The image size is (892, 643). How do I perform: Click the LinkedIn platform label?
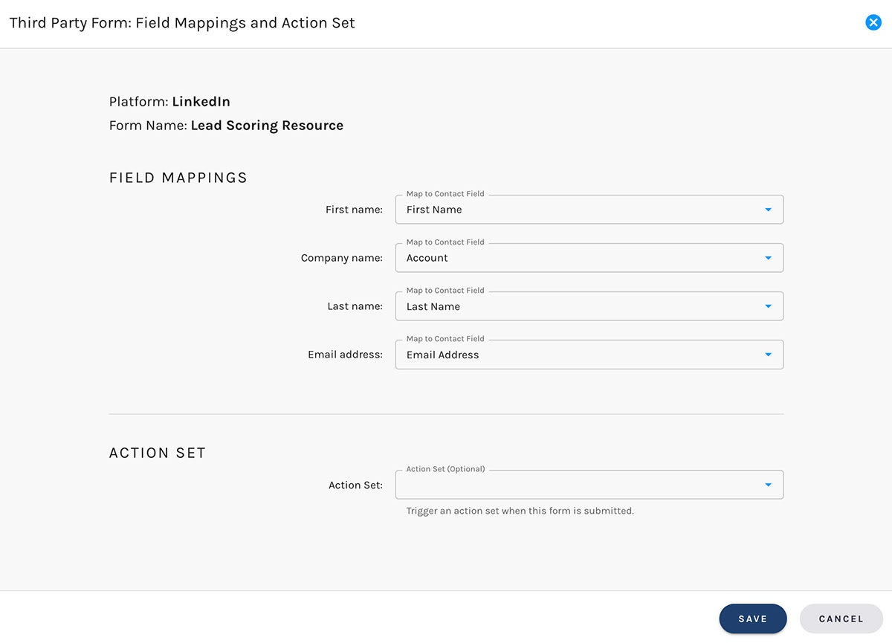(x=201, y=102)
